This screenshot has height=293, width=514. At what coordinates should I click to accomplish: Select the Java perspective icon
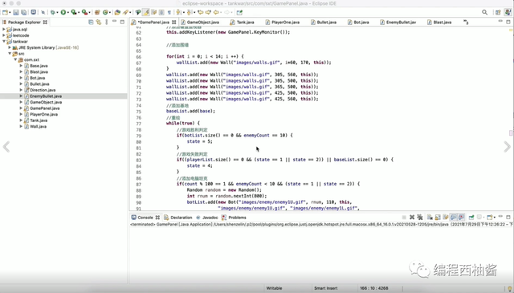[x=508, y=12]
